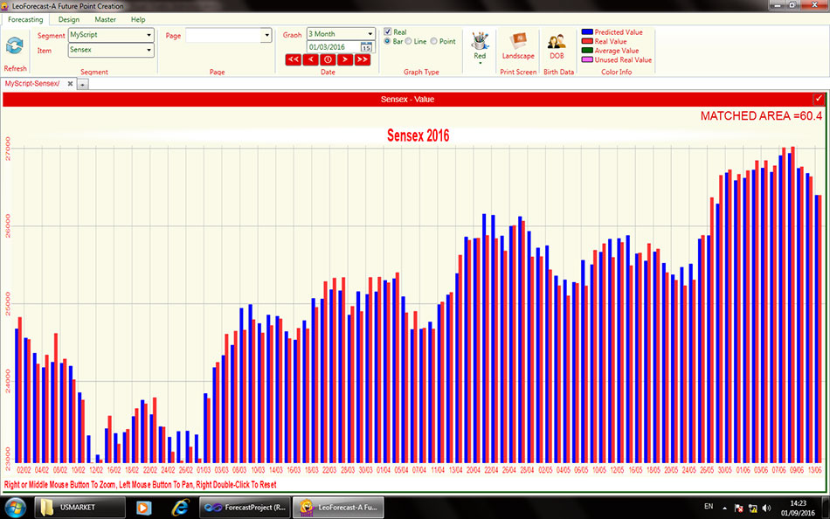Click the EN language indicator in tray
The height and width of the screenshot is (519, 830).
click(x=709, y=507)
